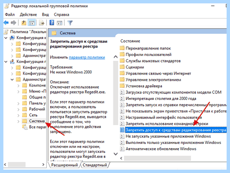Viewport: 230px width, 173px height.
Task: Open the Файл menu
Action: coord(10,15)
